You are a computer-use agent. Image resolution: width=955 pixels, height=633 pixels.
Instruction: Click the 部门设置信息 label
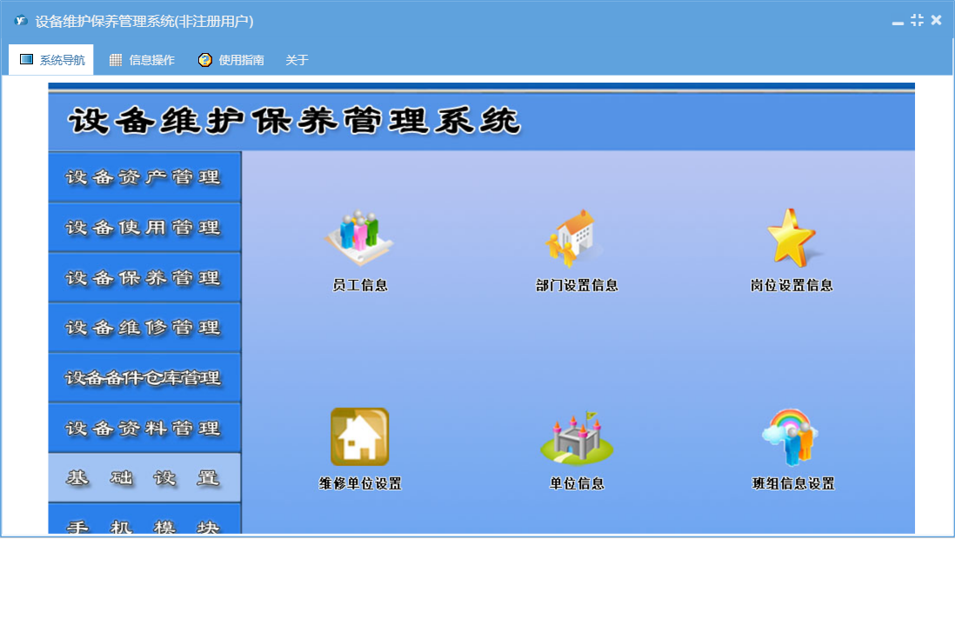[577, 285]
